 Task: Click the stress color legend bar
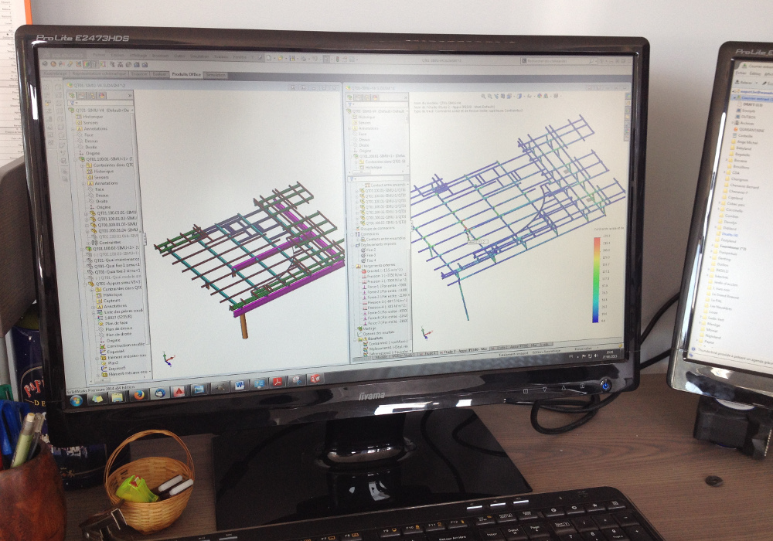point(595,279)
